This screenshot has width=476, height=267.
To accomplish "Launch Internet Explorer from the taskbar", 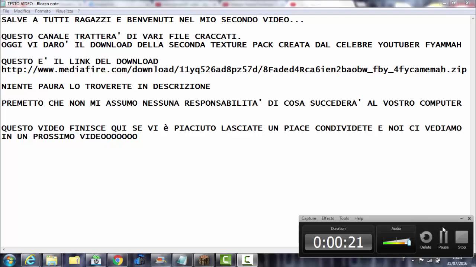I will (x=30, y=260).
